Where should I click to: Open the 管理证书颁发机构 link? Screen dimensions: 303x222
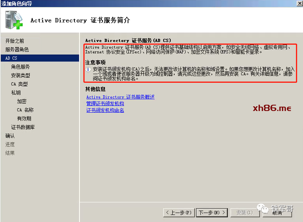105,104
